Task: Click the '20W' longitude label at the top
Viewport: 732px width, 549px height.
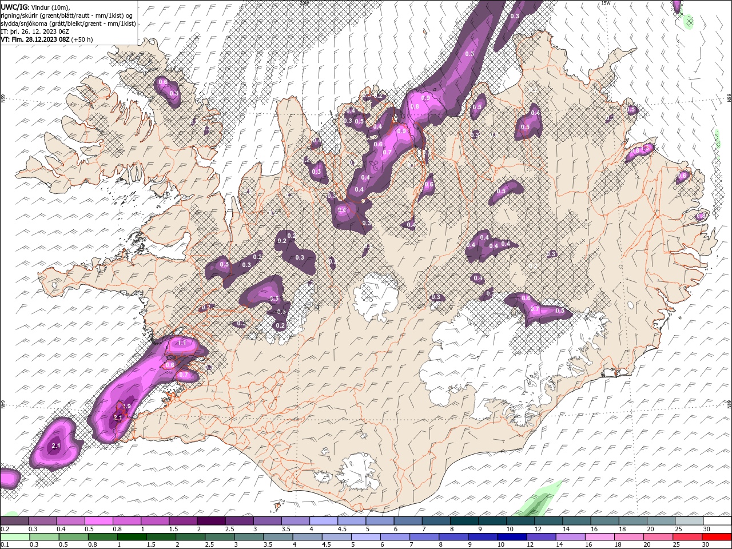Action: (x=304, y=3)
